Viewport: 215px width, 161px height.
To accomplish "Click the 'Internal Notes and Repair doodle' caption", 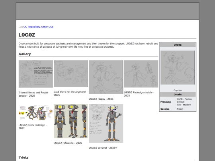I will [x=33, y=94].
